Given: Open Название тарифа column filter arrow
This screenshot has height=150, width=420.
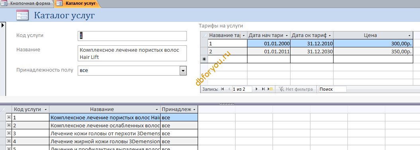Looking at the screenshot, I should [244, 35].
